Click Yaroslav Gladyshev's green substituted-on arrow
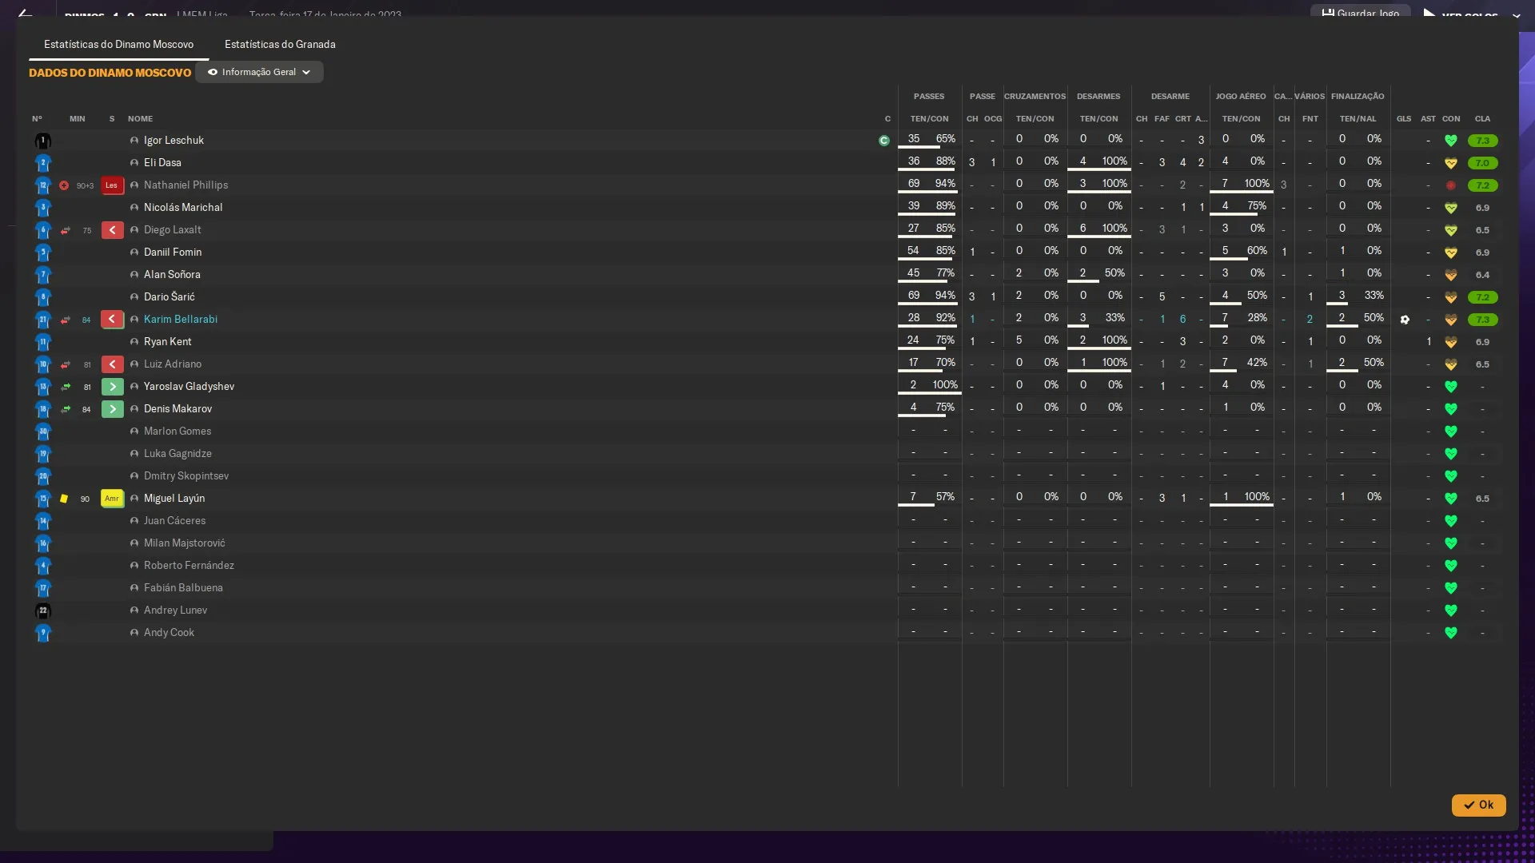This screenshot has width=1535, height=863. click(x=112, y=387)
